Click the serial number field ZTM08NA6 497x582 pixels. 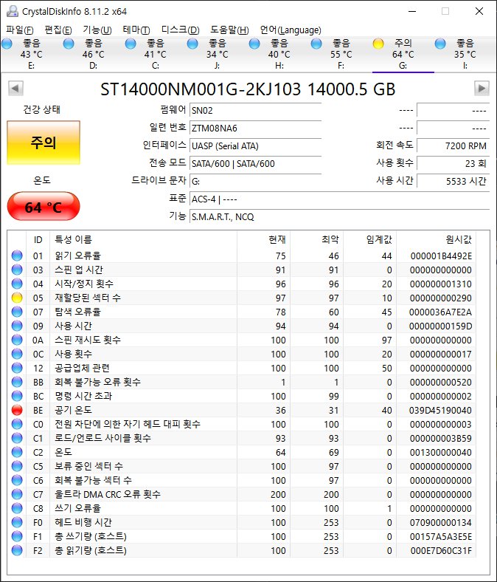point(255,128)
